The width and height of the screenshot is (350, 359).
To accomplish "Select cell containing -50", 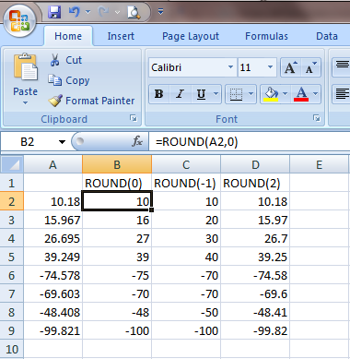I will [186, 312].
